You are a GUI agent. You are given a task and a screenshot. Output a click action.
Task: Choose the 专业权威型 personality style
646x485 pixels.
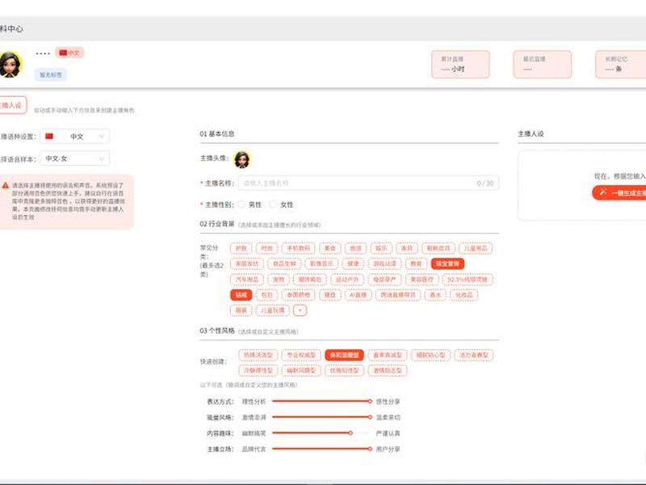coord(301,355)
